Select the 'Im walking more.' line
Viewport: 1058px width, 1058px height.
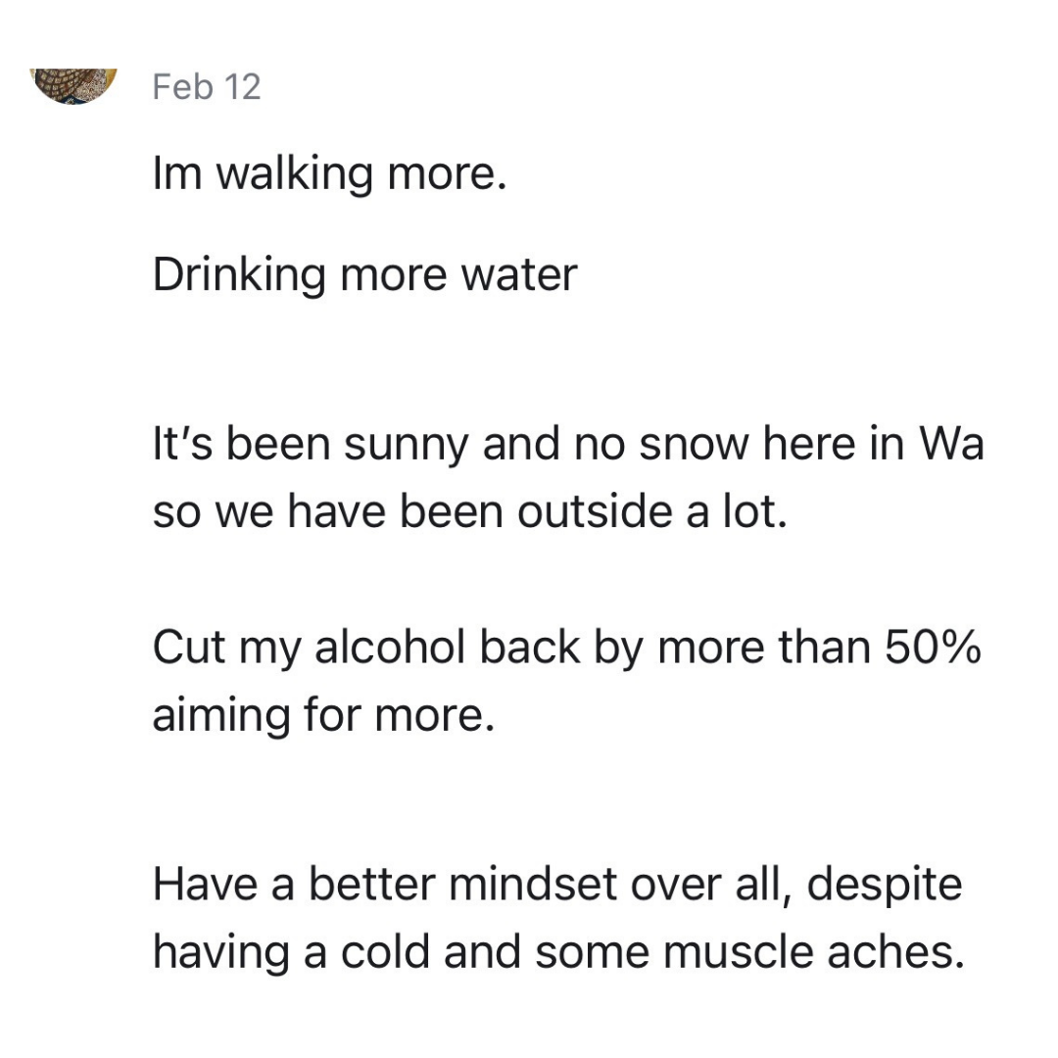click(x=329, y=174)
